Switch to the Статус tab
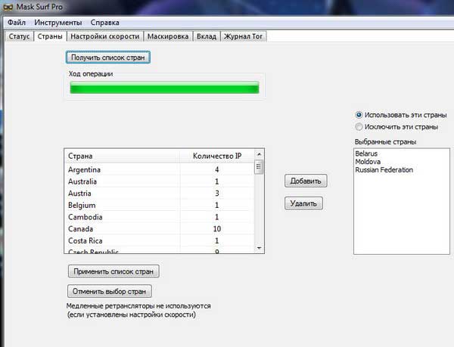Screen dimensions: 454x347 coord(20,36)
